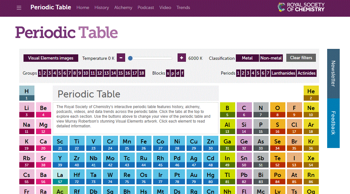Filter by Period 7

click(x=268, y=73)
